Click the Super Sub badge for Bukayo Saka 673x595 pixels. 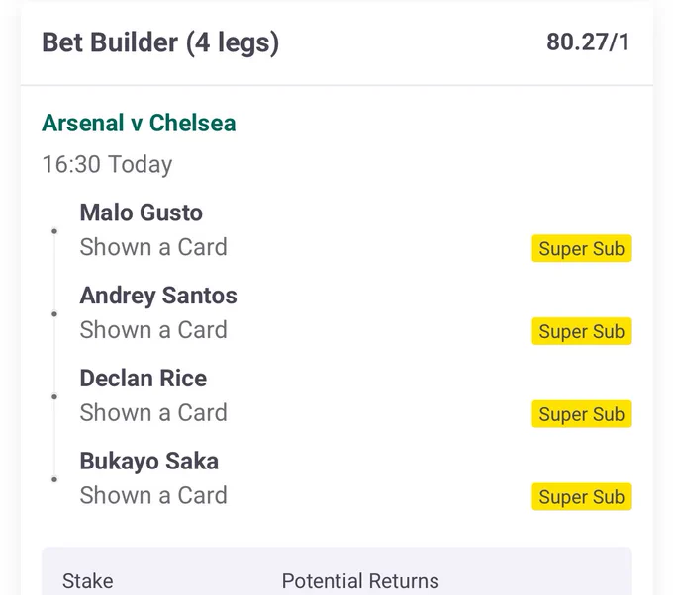581,496
